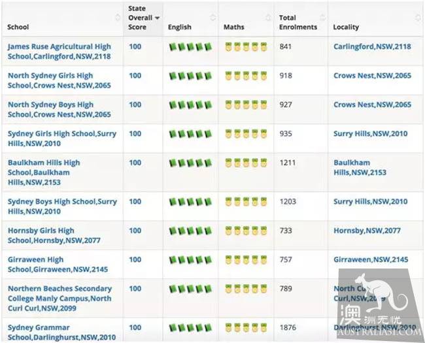425x343 pixels.
Task: Click score 100 in Baulkham Hills row
Action: tap(135, 163)
